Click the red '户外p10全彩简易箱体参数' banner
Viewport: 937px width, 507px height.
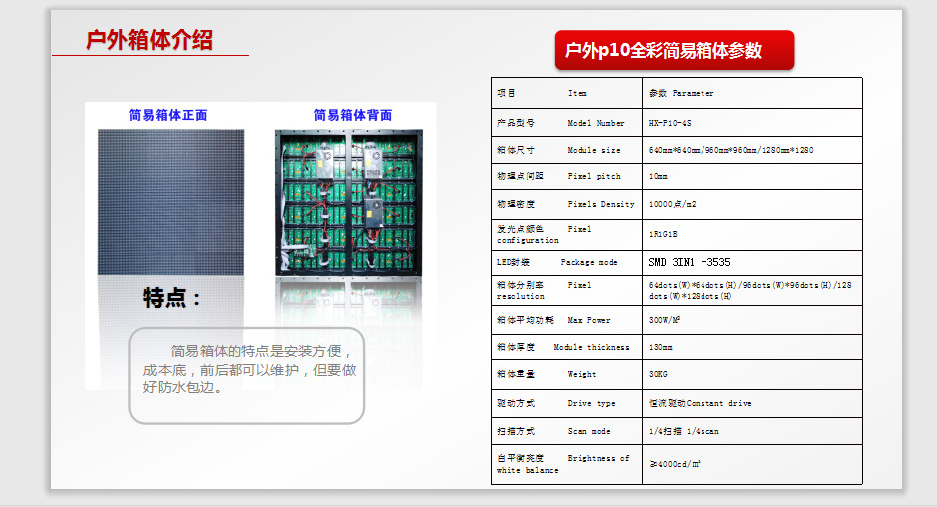coord(675,50)
